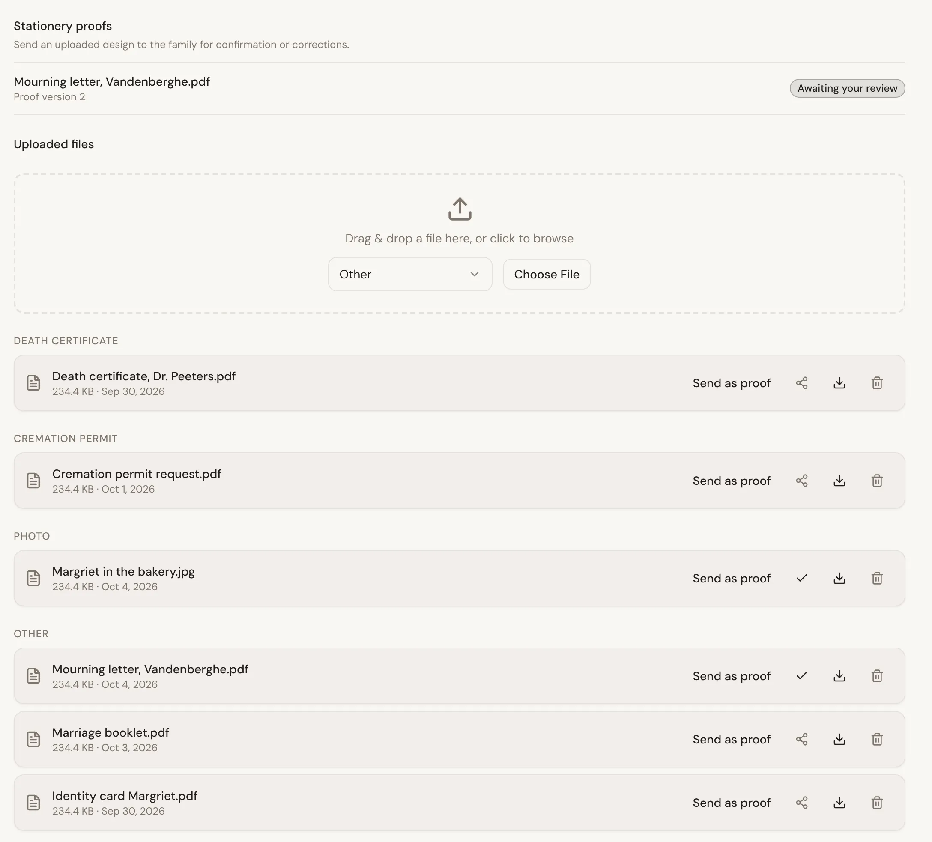Send Mourning letter, Vandenberghe.pdf as proof
The image size is (932, 842).
click(x=732, y=675)
